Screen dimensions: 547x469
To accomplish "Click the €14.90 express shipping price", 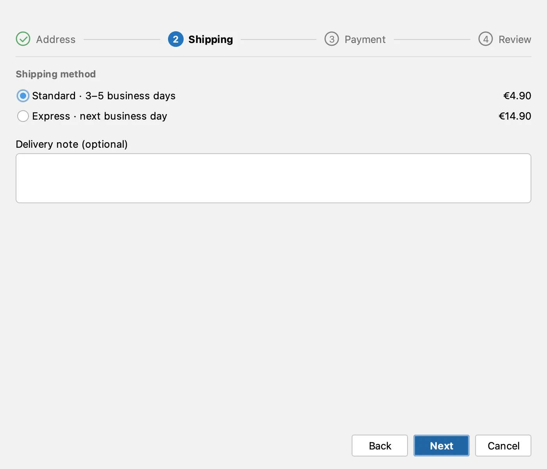I will (515, 116).
